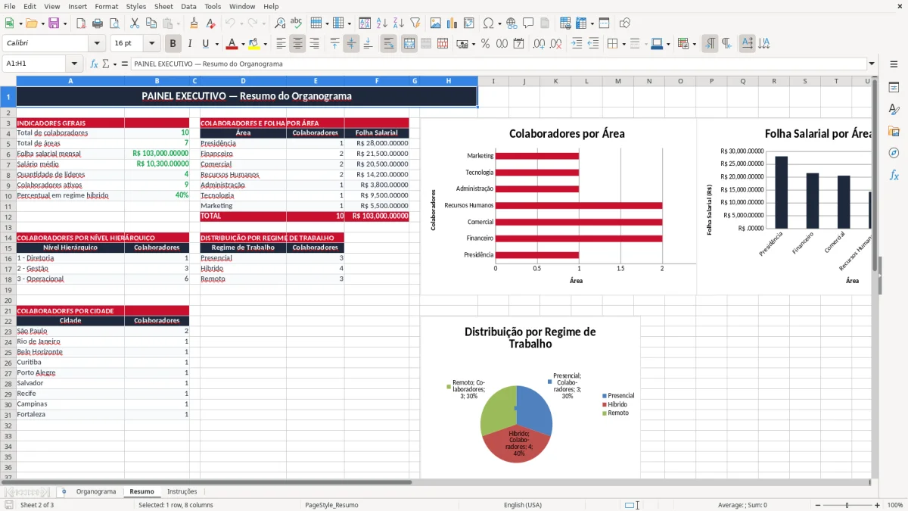This screenshot has height=511, width=908.
Task: Click the Cut scissors icon
Action: pos(134,23)
